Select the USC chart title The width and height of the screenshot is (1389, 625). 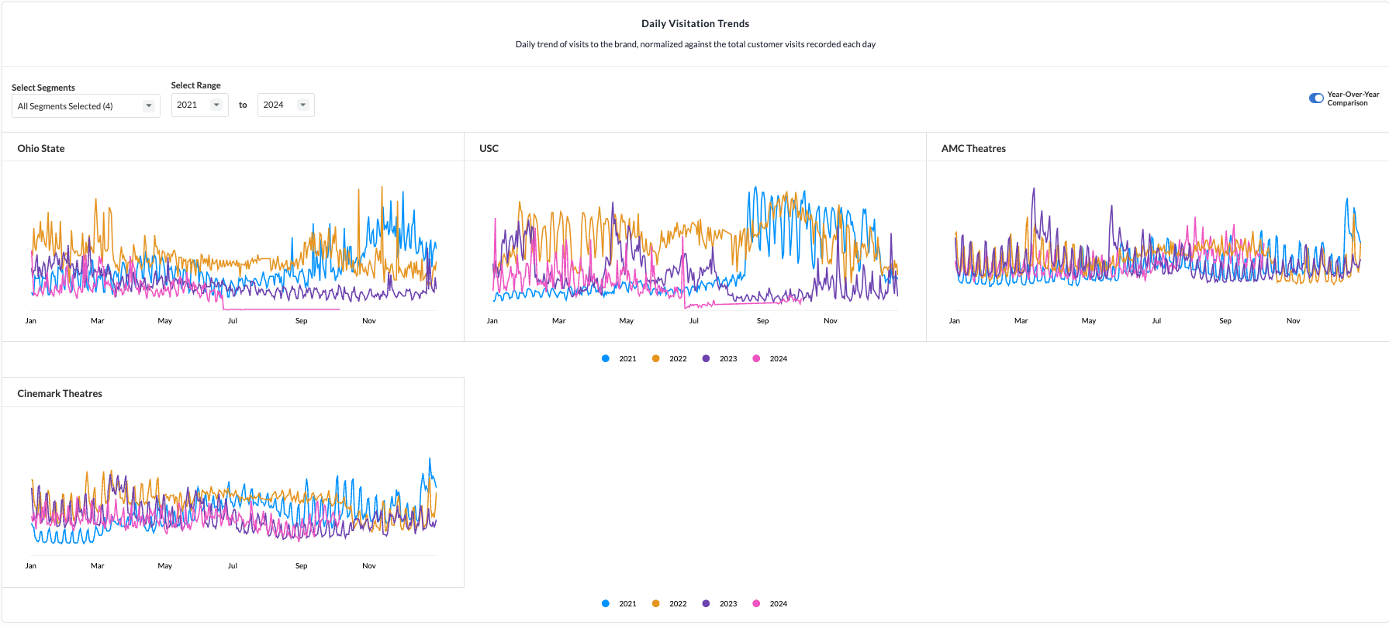click(x=489, y=148)
